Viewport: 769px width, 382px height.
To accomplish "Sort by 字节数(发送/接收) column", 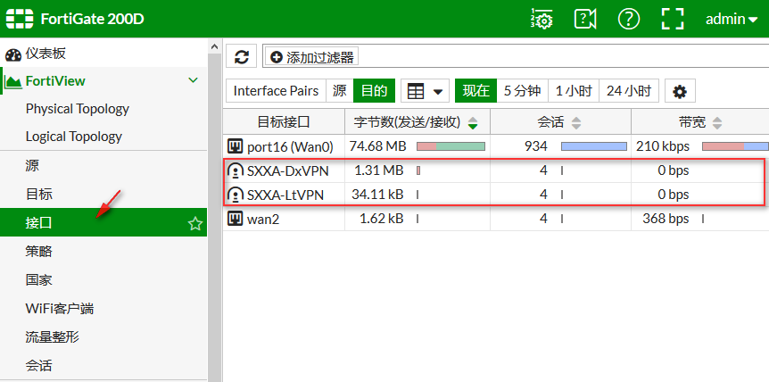I will [x=418, y=121].
